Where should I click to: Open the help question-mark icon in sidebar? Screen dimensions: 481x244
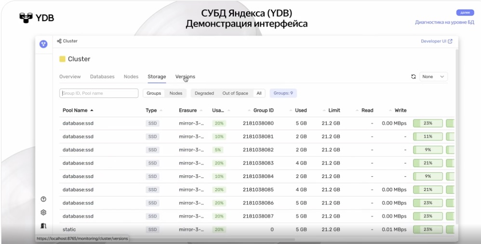[x=43, y=199]
